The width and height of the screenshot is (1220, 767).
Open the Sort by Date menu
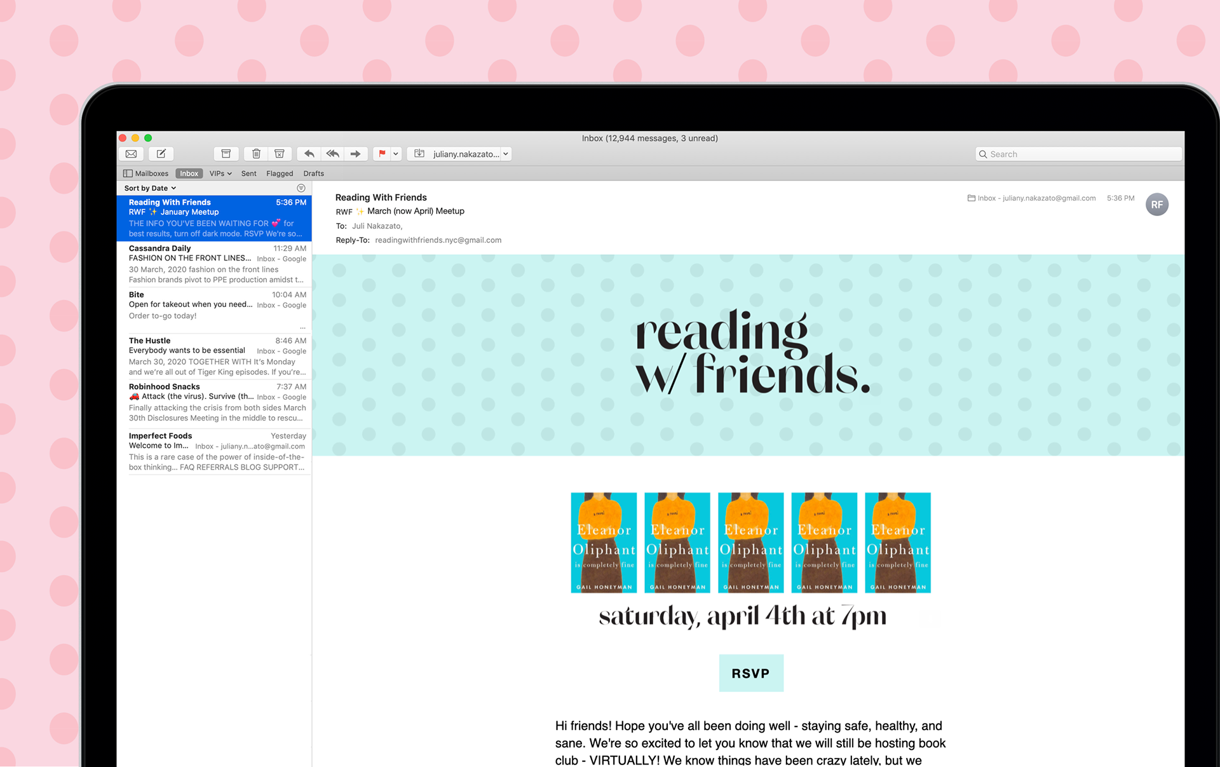[150, 188]
